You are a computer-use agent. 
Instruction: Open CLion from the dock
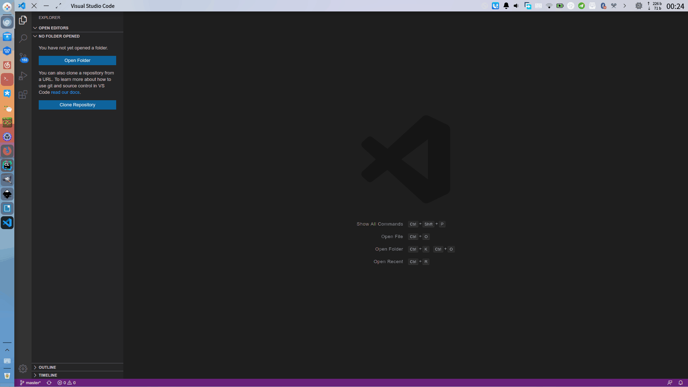[7, 165]
